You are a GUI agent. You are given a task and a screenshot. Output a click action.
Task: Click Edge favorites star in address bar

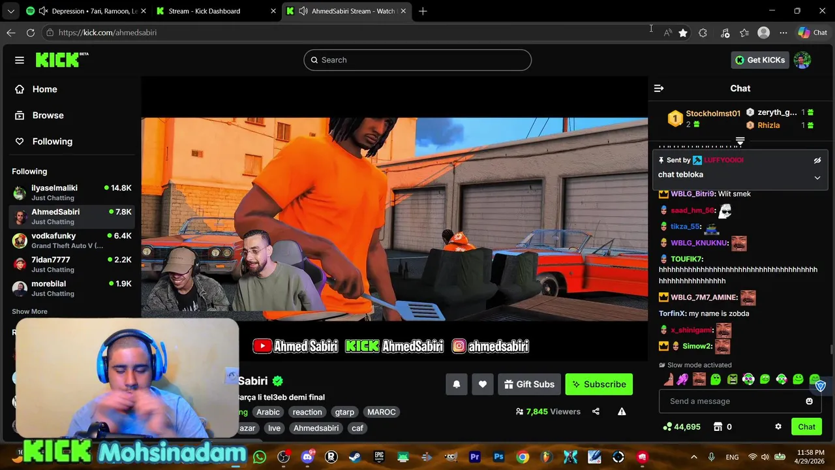click(x=683, y=33)
